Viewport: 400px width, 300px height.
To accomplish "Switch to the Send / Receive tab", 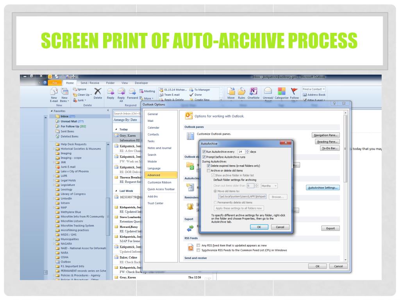I will [90, 83].
